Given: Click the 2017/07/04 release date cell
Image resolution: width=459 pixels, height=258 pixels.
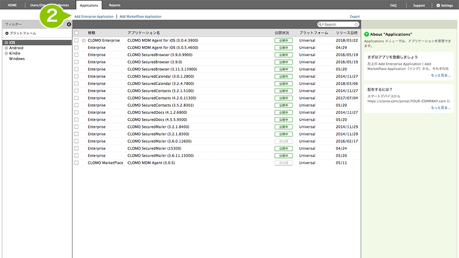Looking at the screenshot, I should pos(347,98).
